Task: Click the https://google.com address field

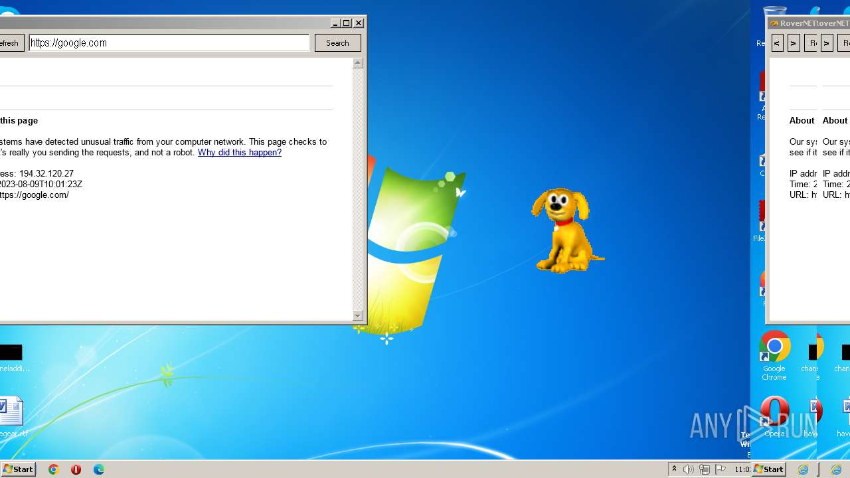Action: click(169, 42)
